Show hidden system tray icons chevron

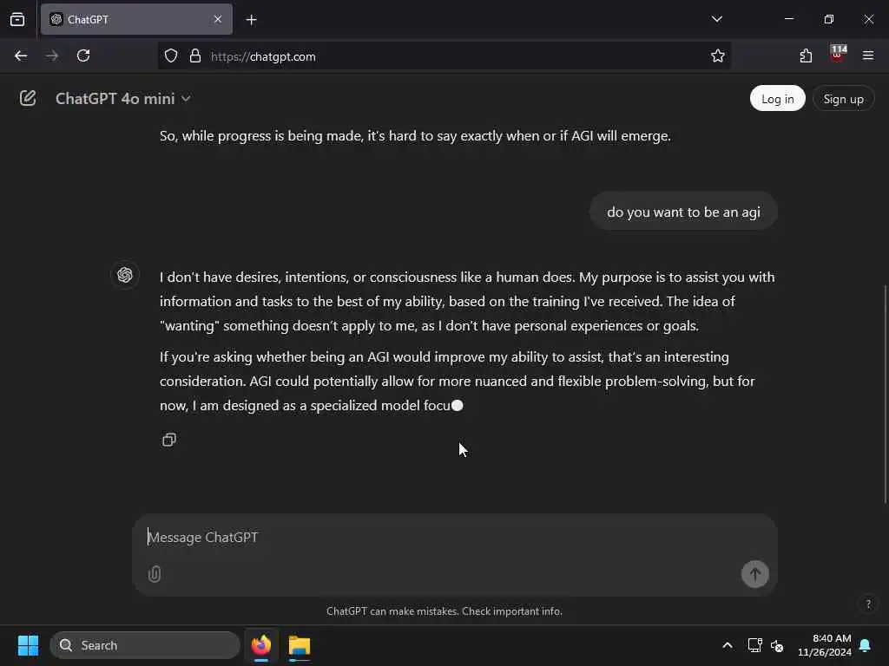click(x=727, y=645)
